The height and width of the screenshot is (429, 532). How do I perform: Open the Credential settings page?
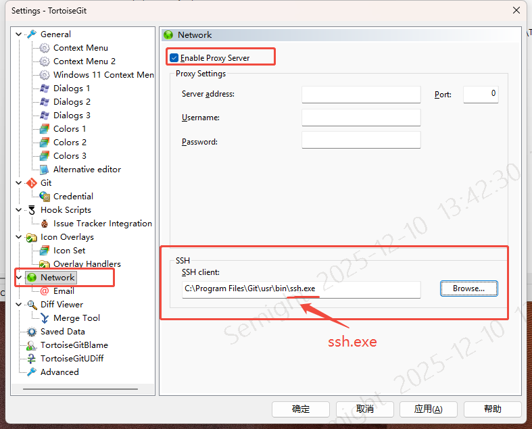(x=73, y=197)
